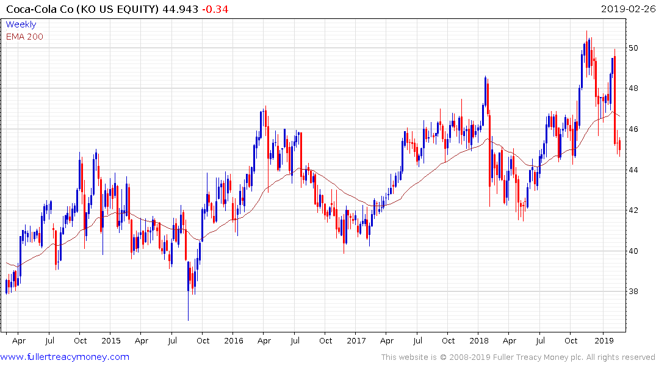Select the red change value -0.34
This screenshot has height=366, width=656.
215,9
